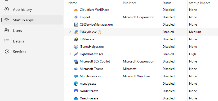Click Disabled status of NordVPN.exe
The image size is (218, 101).
pyautogui.click(x=168, y=91)
